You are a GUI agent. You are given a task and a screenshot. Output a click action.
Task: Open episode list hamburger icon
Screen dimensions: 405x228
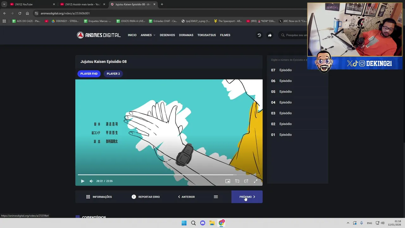(x=216, y=197)
